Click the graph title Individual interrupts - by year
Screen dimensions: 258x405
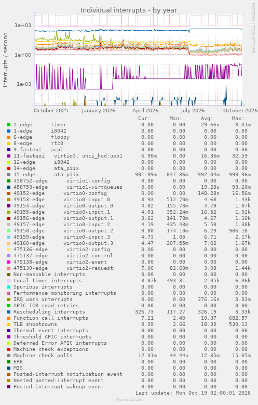[x=129, y=10]
